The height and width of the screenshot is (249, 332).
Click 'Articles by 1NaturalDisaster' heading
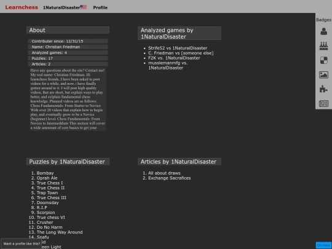pos(180,162)
